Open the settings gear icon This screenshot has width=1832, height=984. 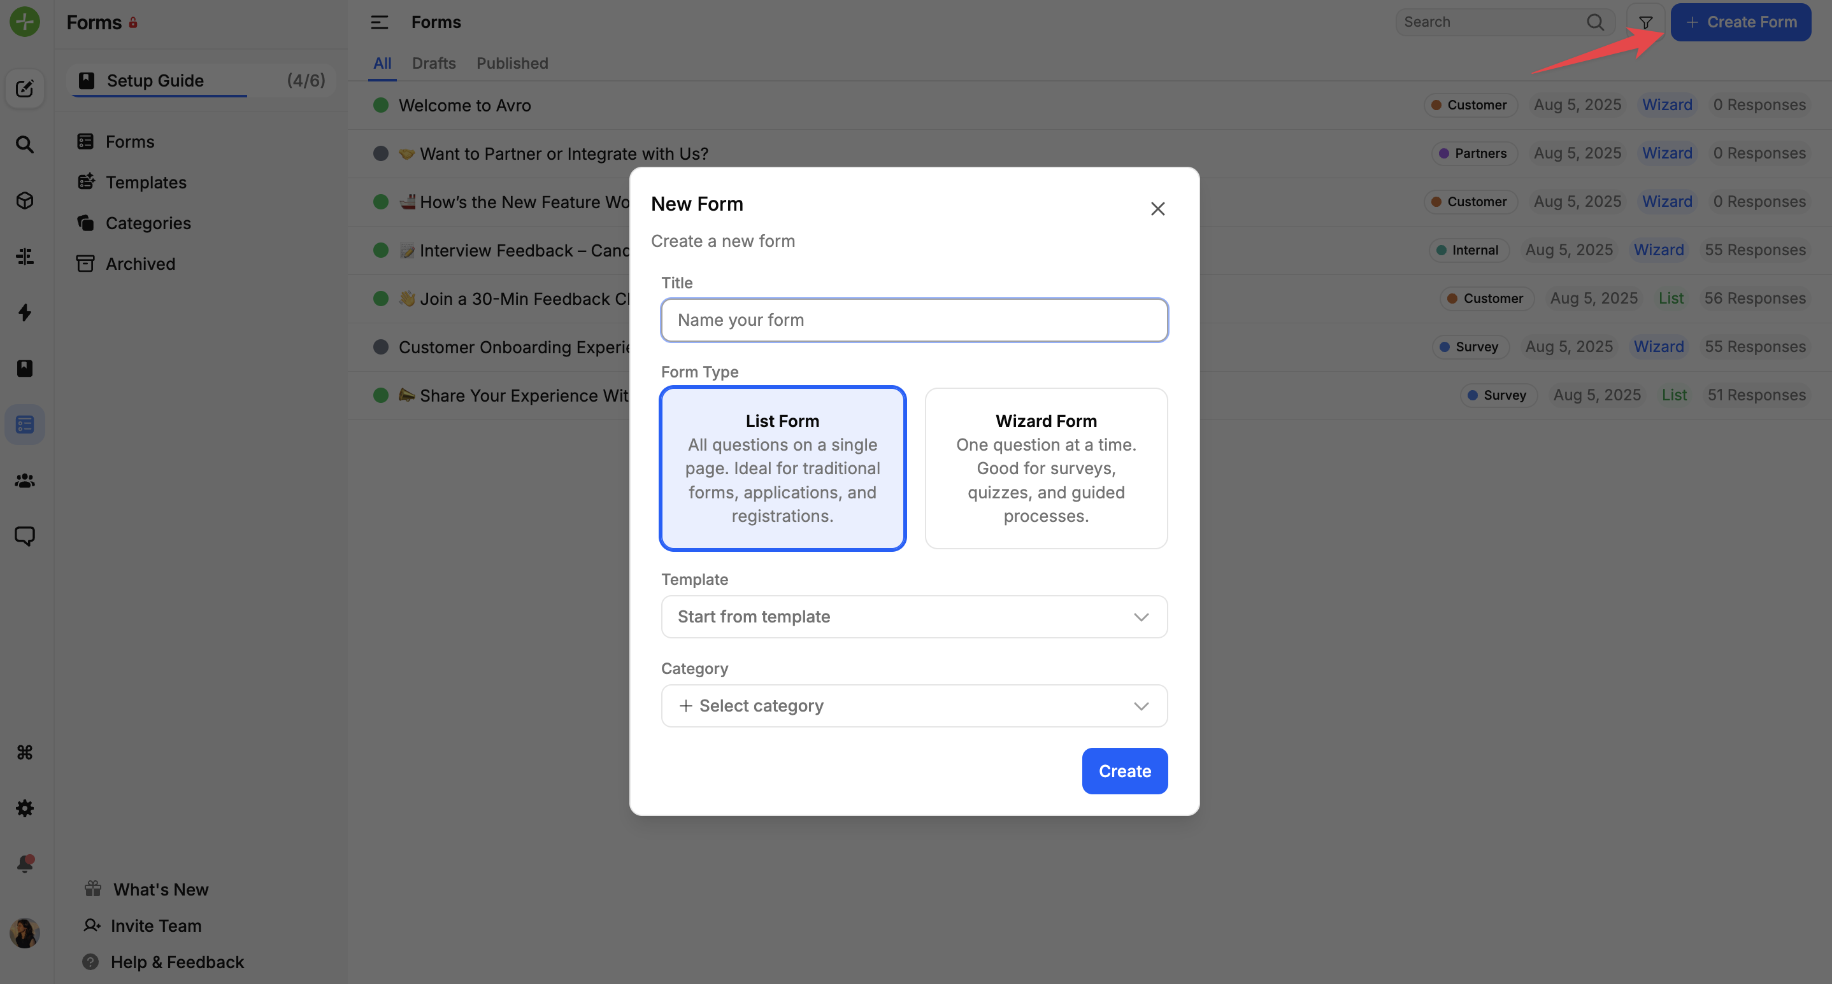point(25,808)
